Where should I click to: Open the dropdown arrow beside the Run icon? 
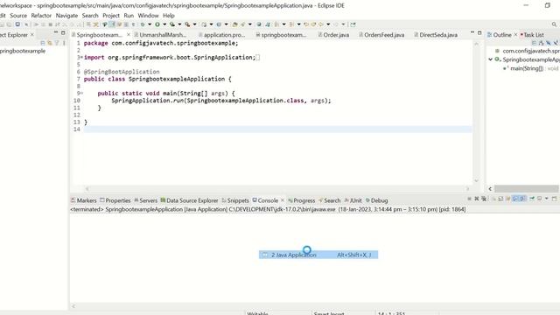coord(164,24)
